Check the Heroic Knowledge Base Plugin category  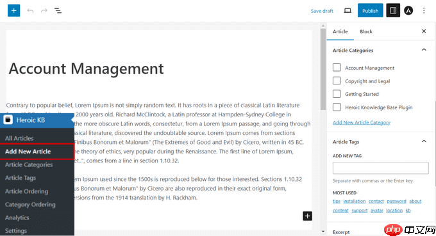coord(337,107)
